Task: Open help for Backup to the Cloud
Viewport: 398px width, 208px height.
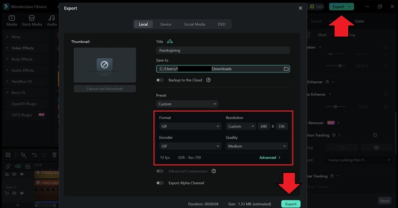Action: 208,80
